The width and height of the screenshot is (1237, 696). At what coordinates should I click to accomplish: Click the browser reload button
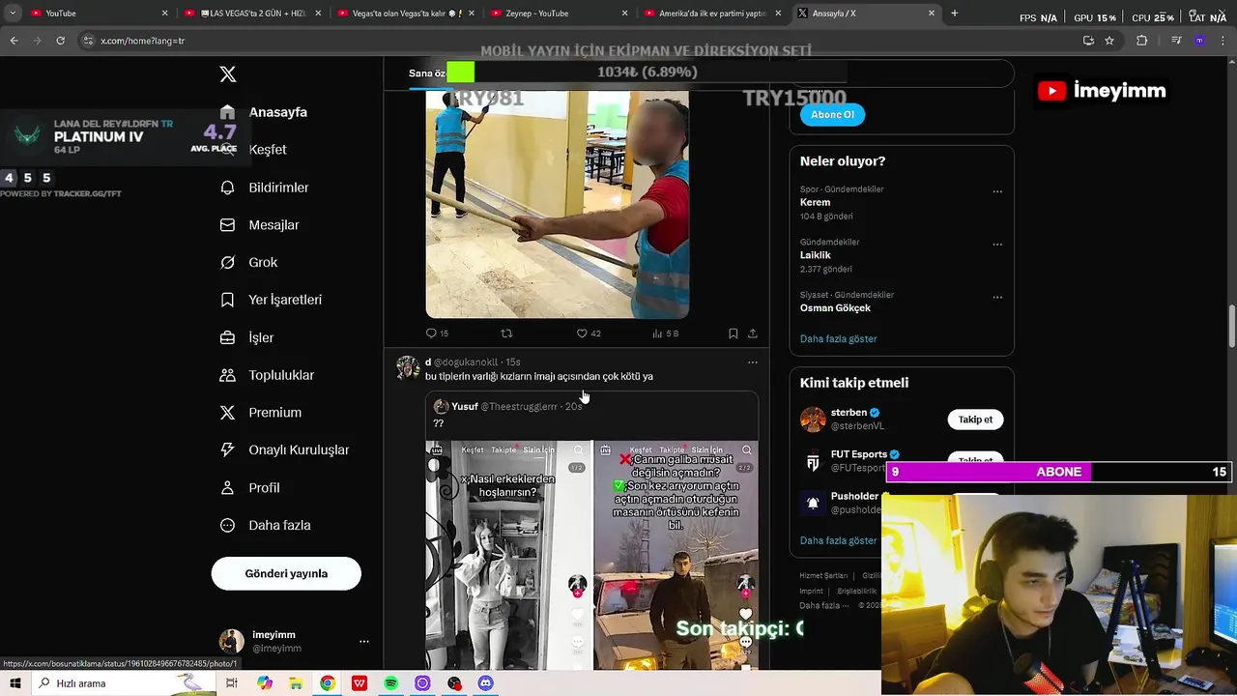coord(60,41)
